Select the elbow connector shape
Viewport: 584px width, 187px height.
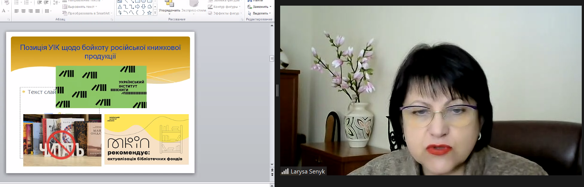pyautogui.click(x=125, y=7)
